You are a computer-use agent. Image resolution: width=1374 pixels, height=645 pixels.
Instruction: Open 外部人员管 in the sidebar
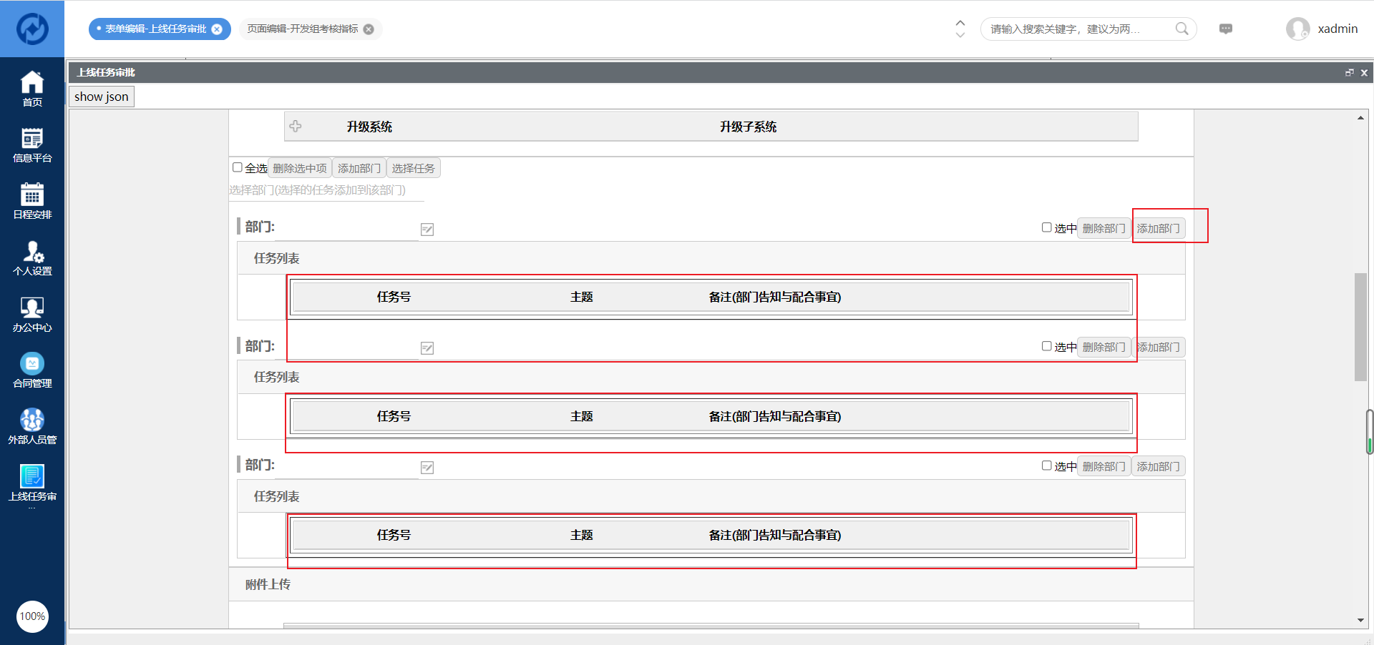pyautogui.click(x=32, y=427)
